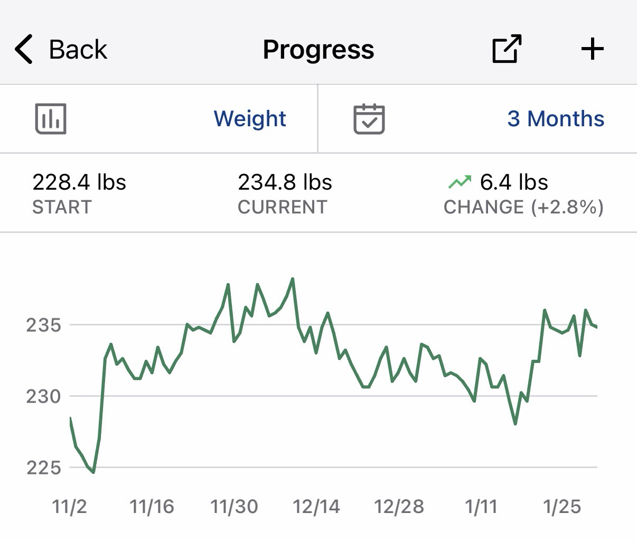Tap the 225 gridline label

tap(44, 468)
